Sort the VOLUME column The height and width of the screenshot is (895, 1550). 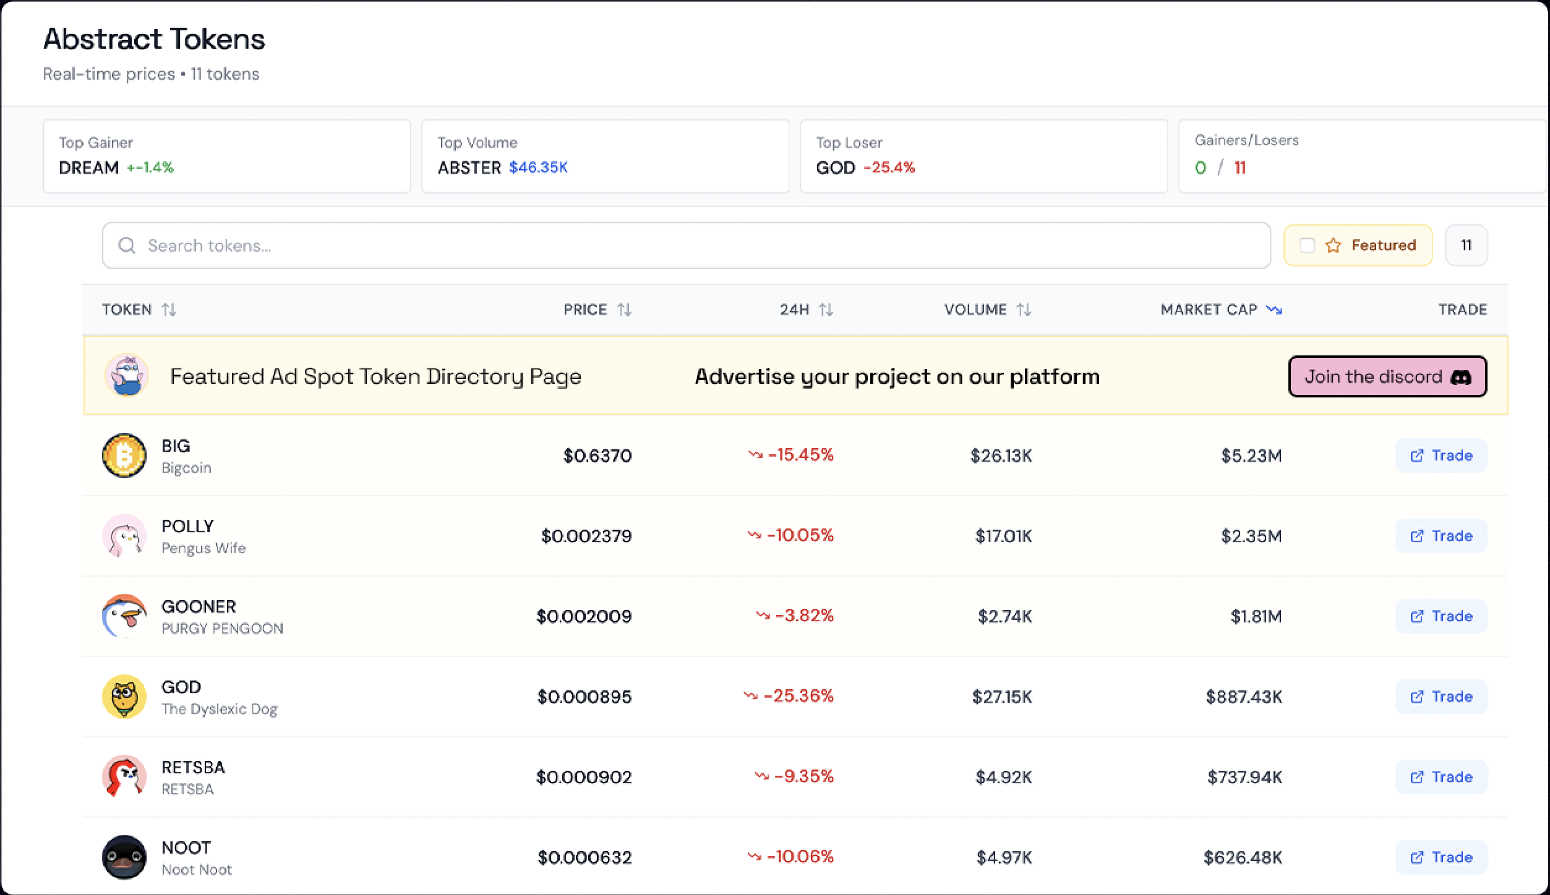click(x=1024, y=309)
